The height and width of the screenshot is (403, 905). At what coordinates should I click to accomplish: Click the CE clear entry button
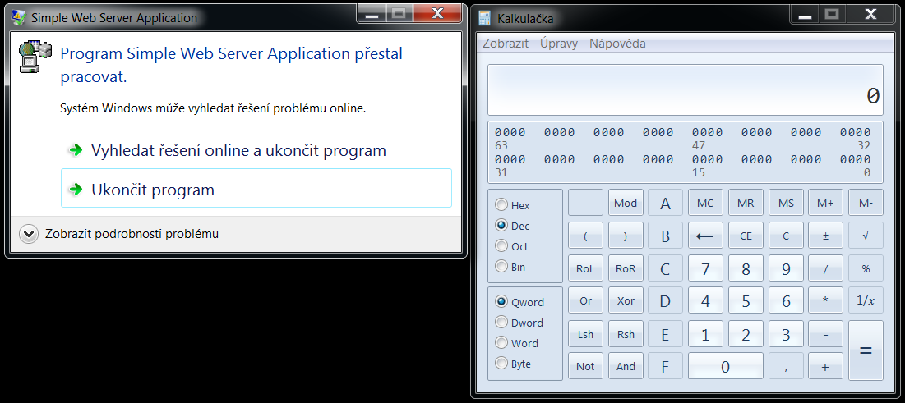pyautogui.click(x=746, y=236)
